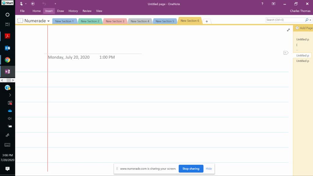This screenshot has height=176, width=313.
Task: Click the Ribbon Display Options icon
Action: pyautogui.click(x=274, y=4)
